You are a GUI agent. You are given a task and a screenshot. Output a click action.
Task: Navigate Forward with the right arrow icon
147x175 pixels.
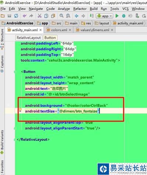tap(83, 16)
